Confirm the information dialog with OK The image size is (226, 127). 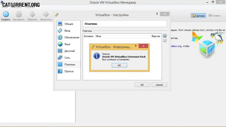coord(119,65)
